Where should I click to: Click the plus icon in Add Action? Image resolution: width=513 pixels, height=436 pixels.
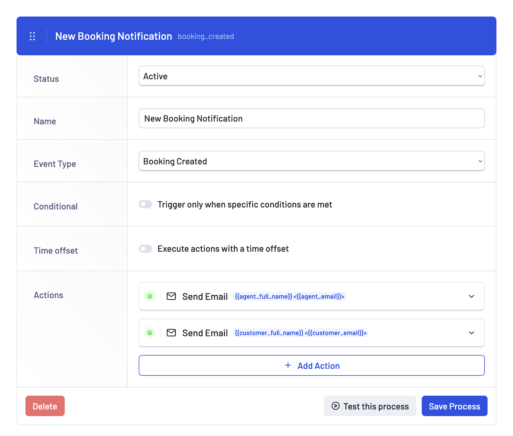click(x=288, y=365)
